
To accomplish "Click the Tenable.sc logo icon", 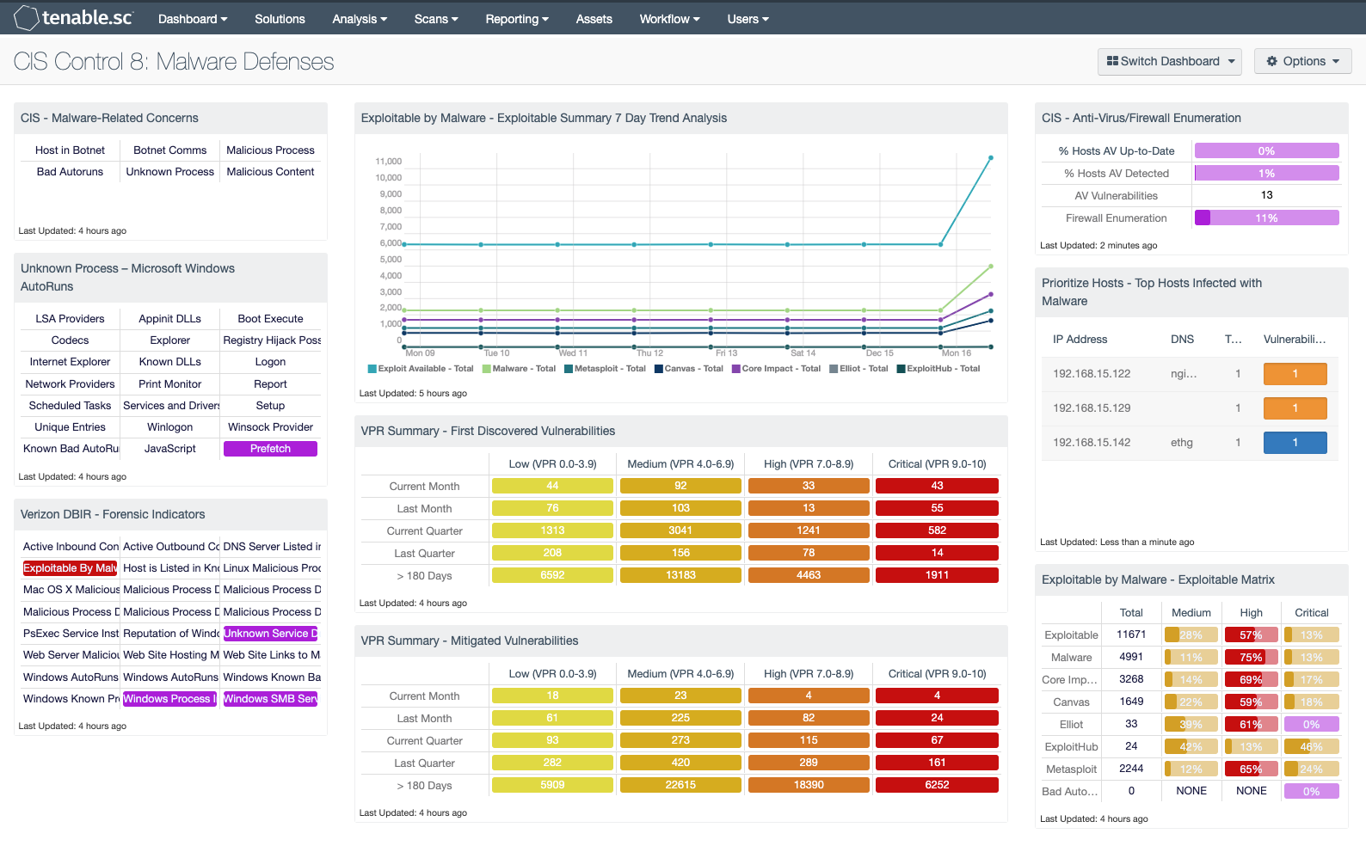I will (x=26, y=18).
